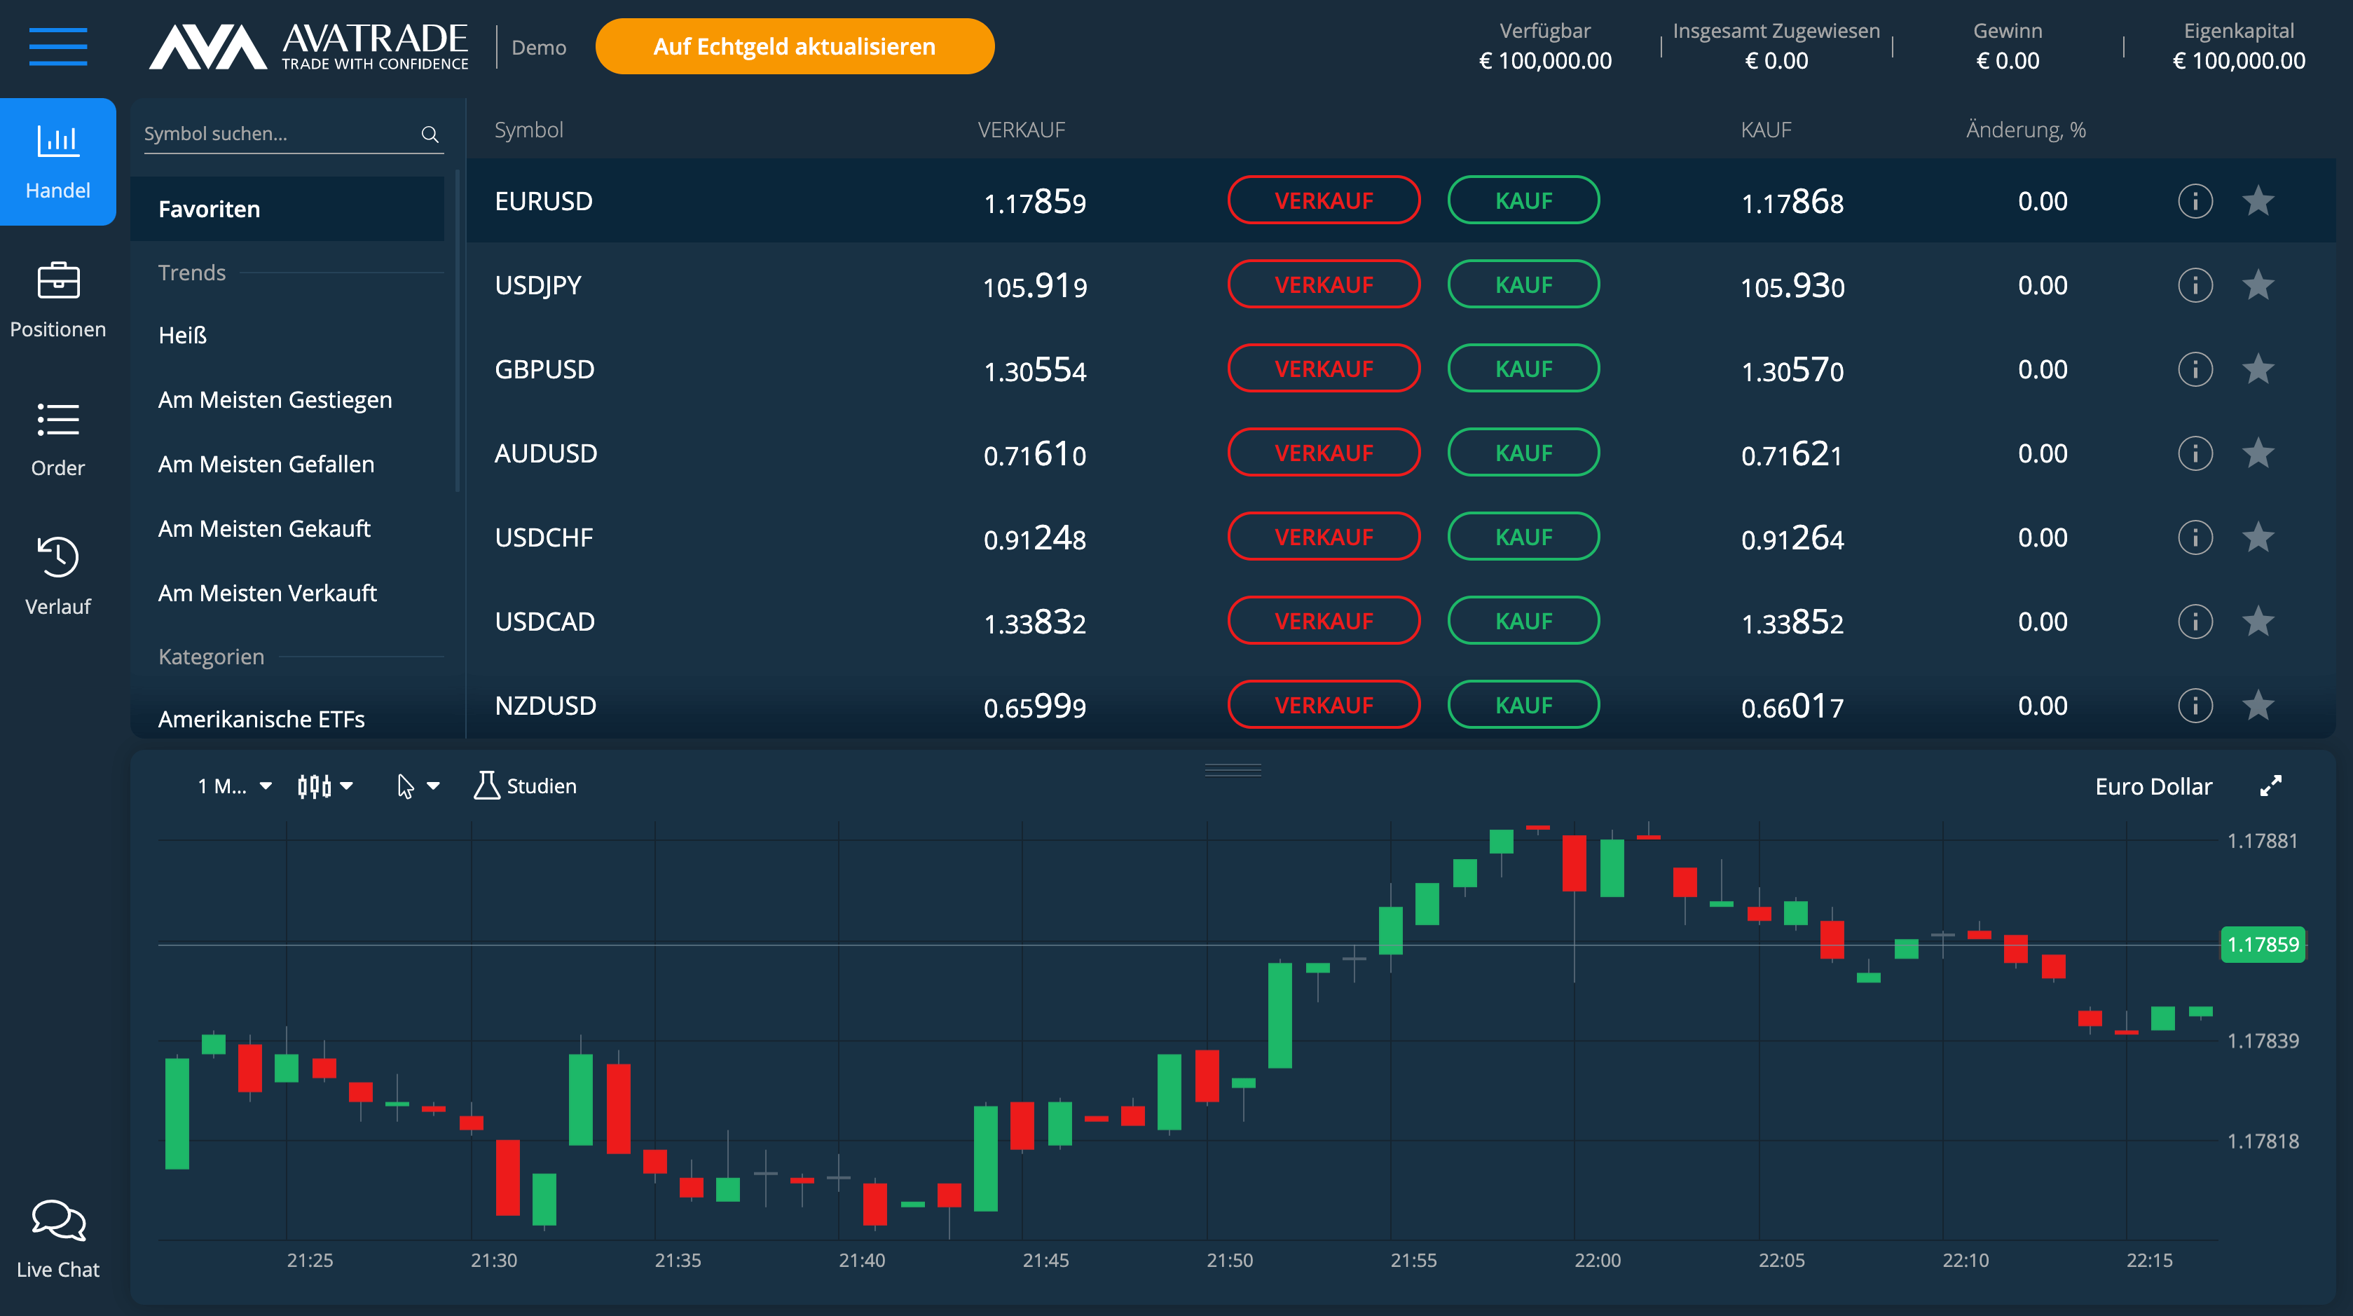Viewport: 2353px width, 1316px height.
Task: Toggle favorite star for EURUSD
Action: pyautogui.click(x=2258, y=200)
